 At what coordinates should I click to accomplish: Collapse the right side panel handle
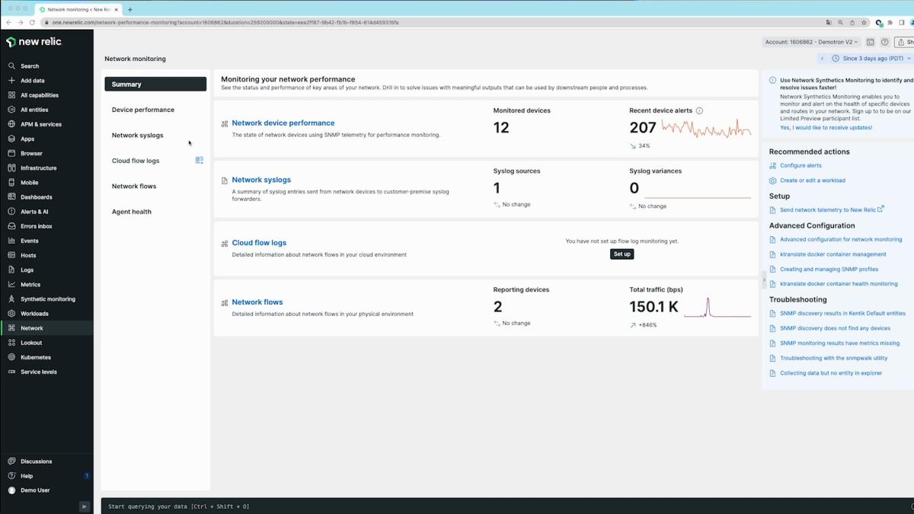click(x=764, y=279)
